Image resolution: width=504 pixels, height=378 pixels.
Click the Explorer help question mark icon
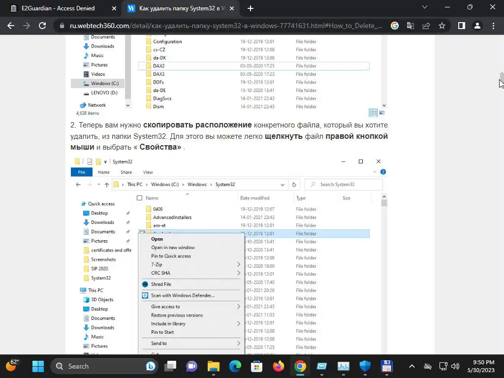pyautogui.click(x=383, y=172)
